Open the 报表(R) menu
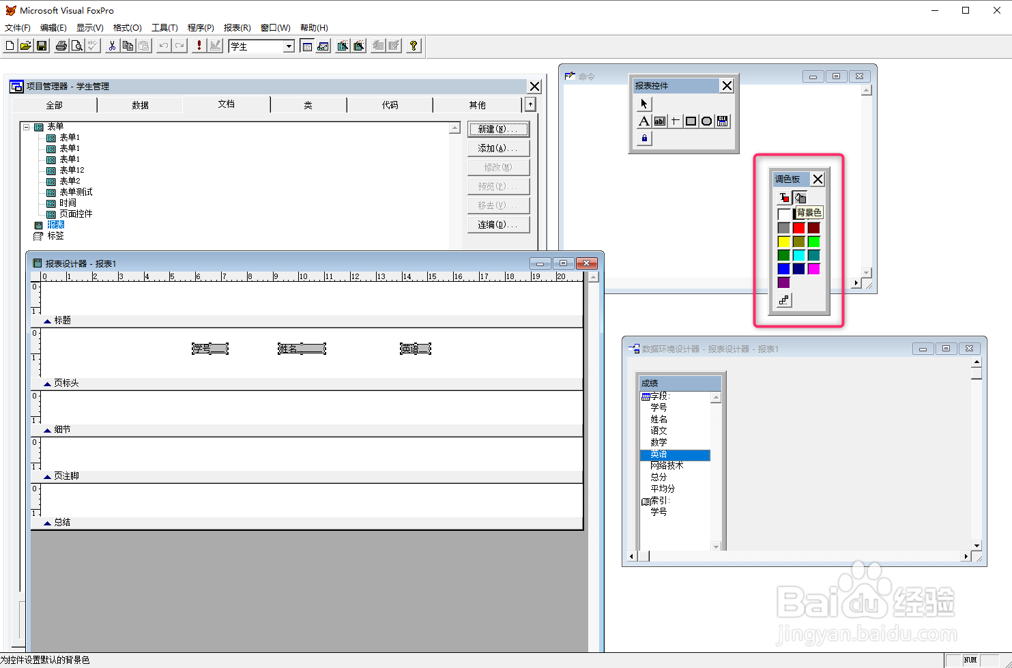The image size is (1012, 668). click(235, 27)
